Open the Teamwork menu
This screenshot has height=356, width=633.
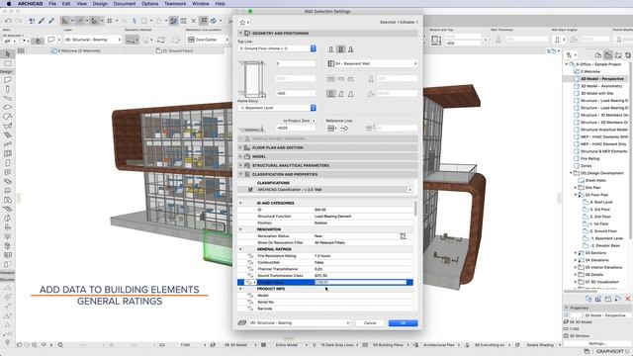(x=175, y=4)
